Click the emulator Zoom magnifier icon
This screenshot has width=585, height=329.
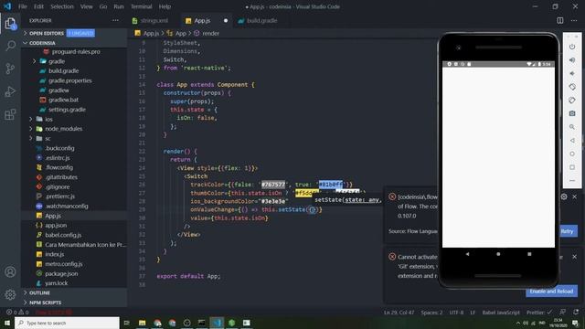[x=572, y=127]
